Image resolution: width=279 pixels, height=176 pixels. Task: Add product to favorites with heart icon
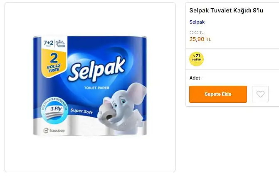[x=260, y=94]
